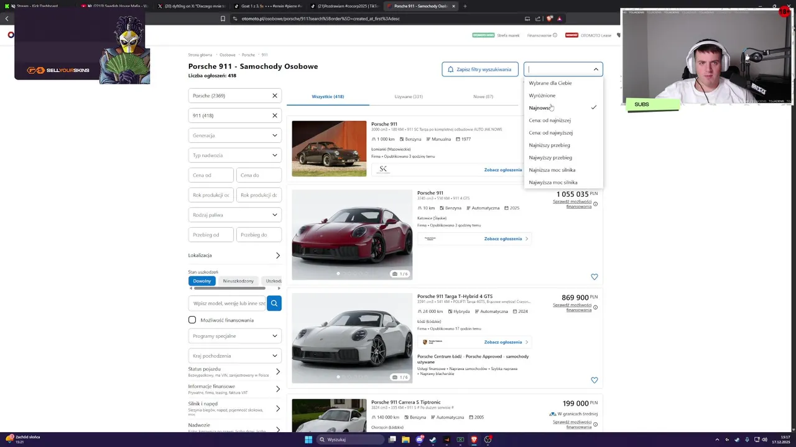
Task: Open the red Porsche 911 GTS photo
Action: pyautogui.click(x=352, y=235)
